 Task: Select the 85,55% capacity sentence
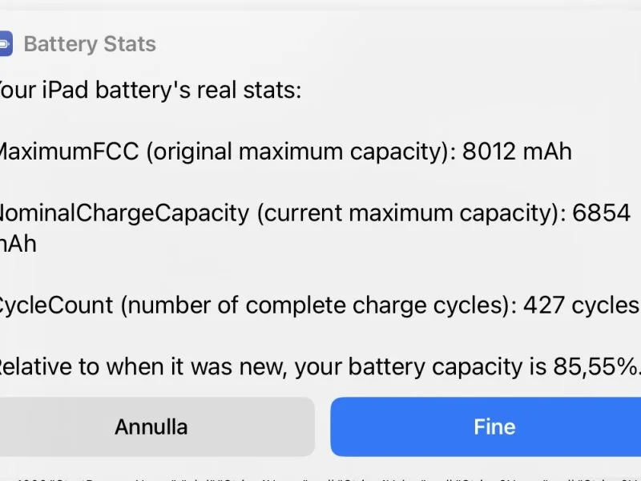[x=319, y=366]
